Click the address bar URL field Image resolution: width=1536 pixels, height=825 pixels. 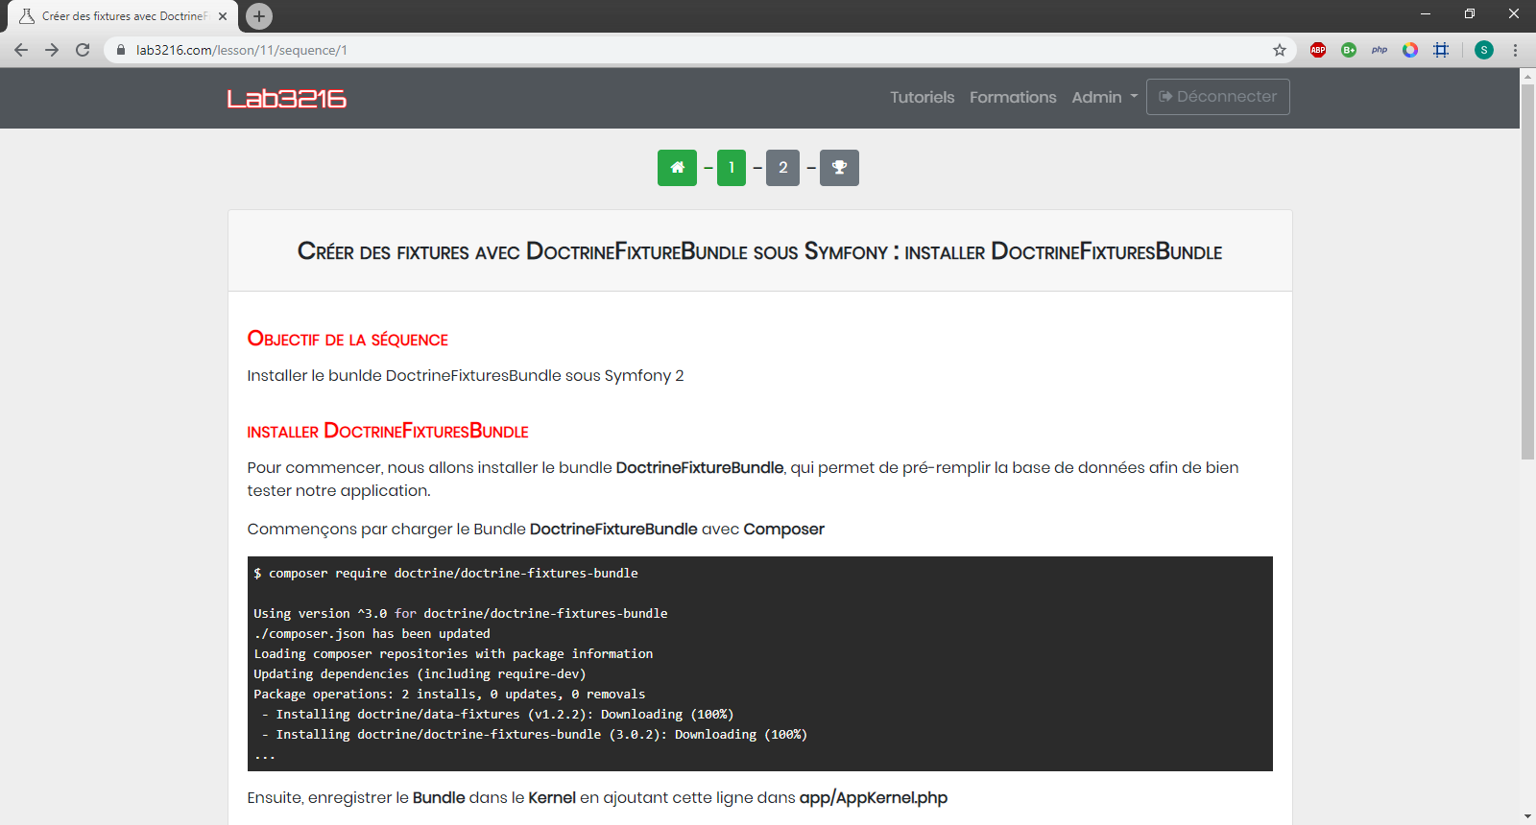pos(672,50)
